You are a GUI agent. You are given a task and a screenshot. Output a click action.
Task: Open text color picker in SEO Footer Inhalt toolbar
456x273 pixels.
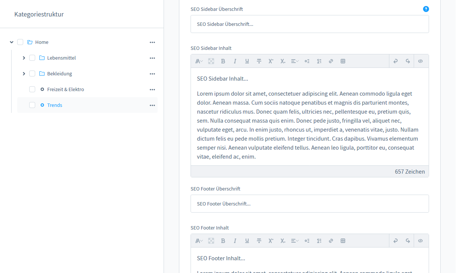(x=211, y=241)
